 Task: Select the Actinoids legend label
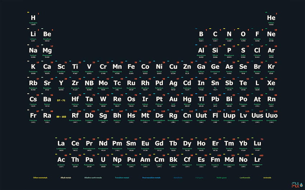click(267, 177)
